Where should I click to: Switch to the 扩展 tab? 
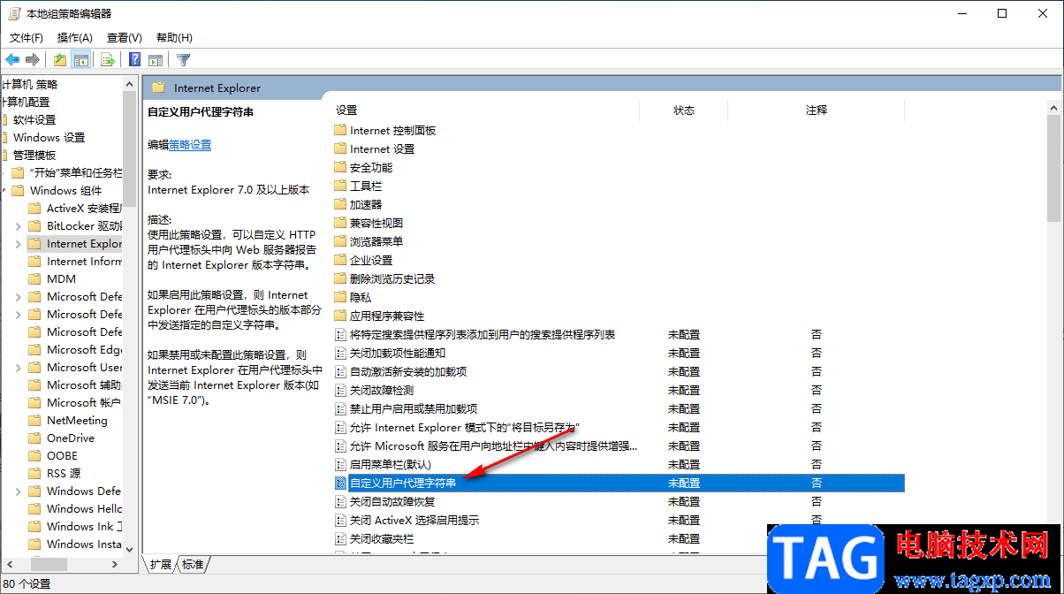[x=161, y=564]
